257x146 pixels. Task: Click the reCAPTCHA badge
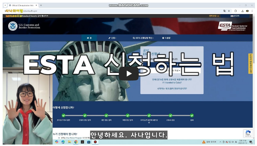[x=248, y=133]
